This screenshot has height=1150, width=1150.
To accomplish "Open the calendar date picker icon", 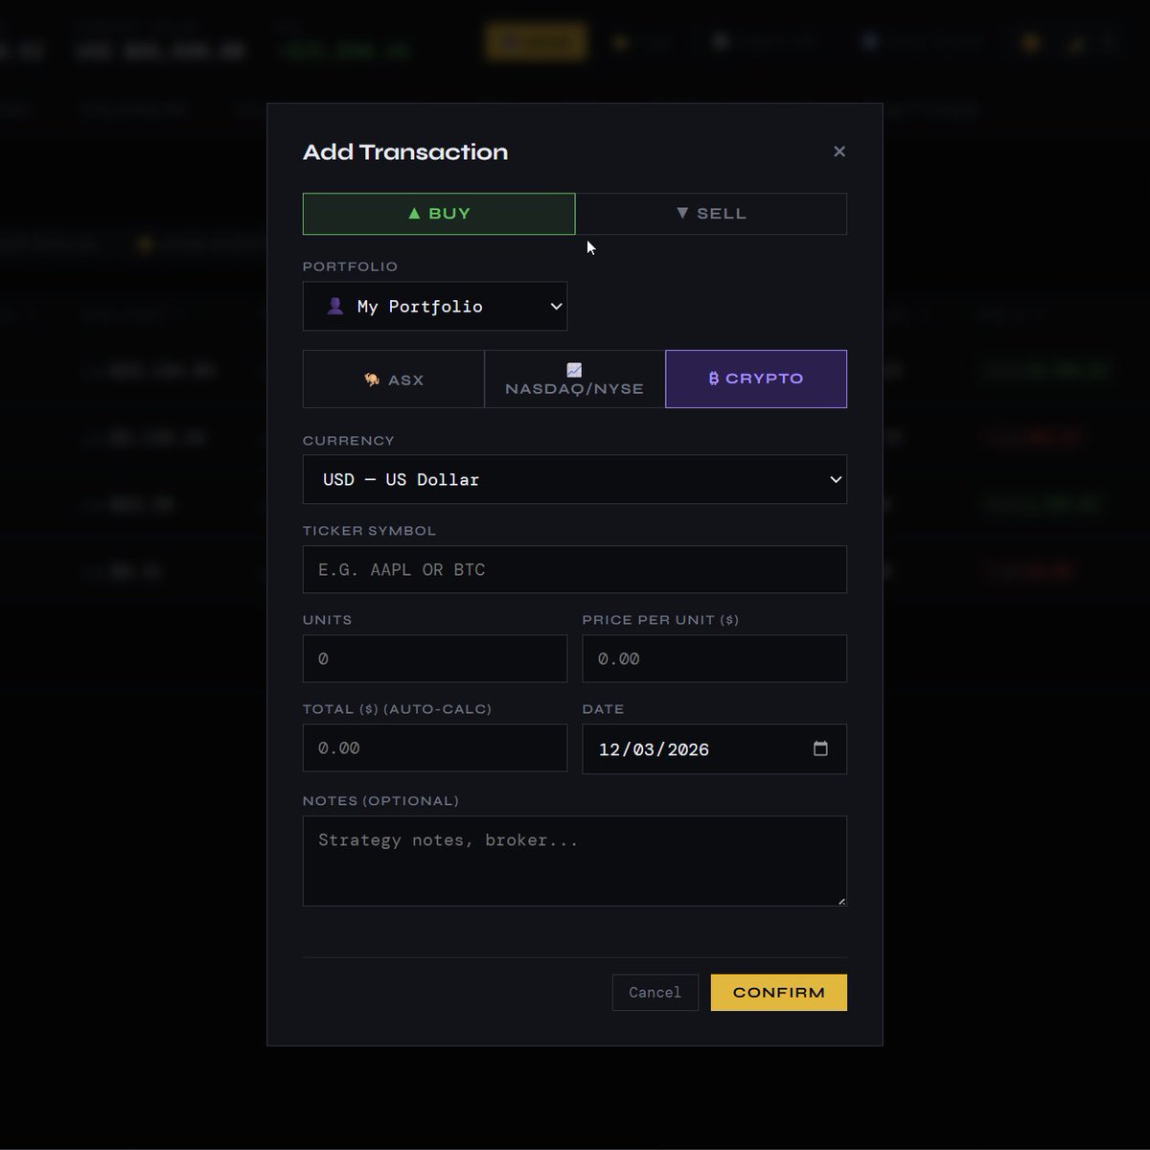I will coord(820,748).
